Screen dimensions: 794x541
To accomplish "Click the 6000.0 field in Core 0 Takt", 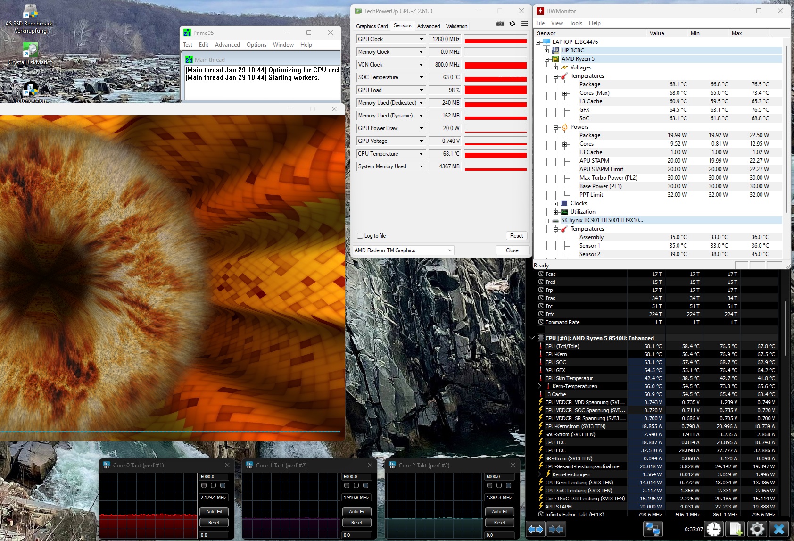I will pos(214,477).
